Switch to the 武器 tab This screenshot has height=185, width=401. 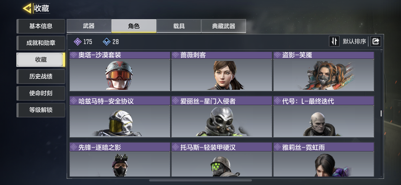tap(89, 26)
